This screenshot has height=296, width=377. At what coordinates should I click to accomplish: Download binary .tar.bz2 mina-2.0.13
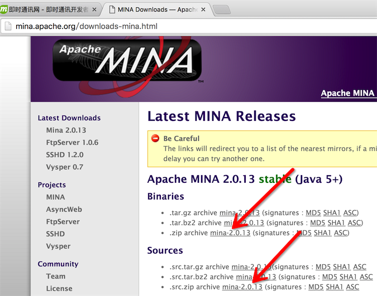click(x=244, y=223)
